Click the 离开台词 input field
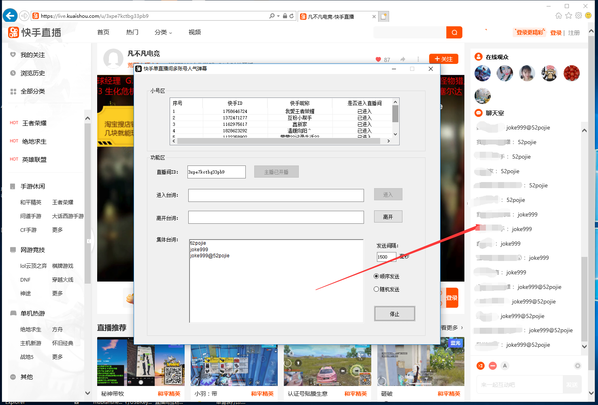 tap(276, 217)
